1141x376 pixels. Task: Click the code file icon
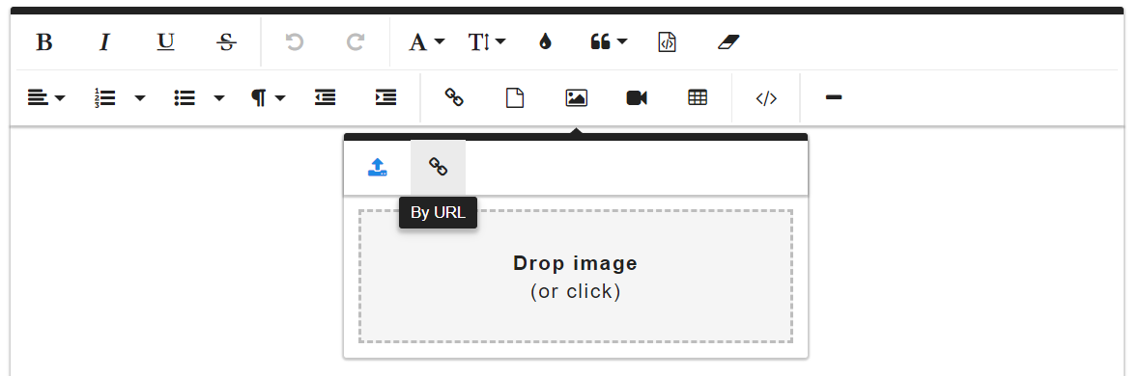pyautogui.click(x=667, y=42)
